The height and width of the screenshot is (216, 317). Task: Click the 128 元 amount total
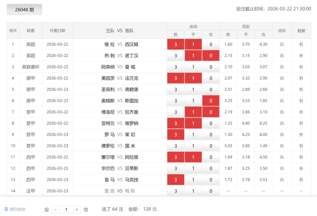[150, 209]
